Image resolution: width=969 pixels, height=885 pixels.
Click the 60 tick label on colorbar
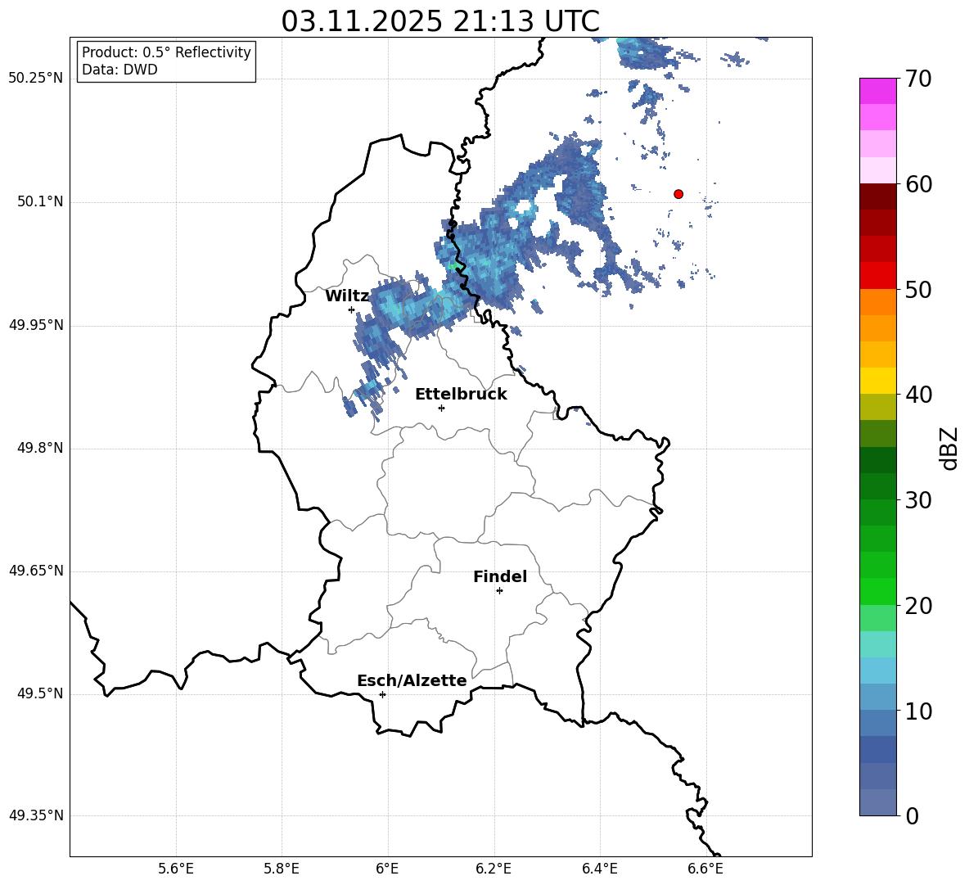(918, 184)
